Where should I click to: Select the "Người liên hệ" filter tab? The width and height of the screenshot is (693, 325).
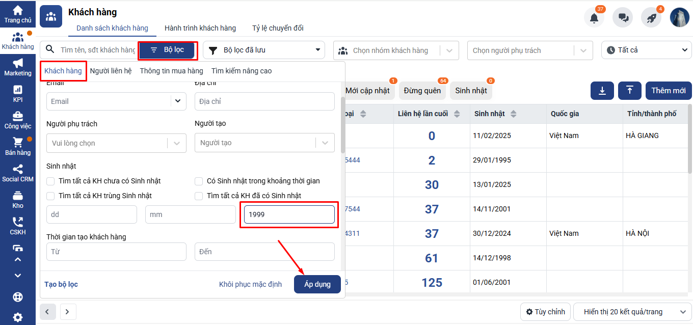[x=111, y=71]
